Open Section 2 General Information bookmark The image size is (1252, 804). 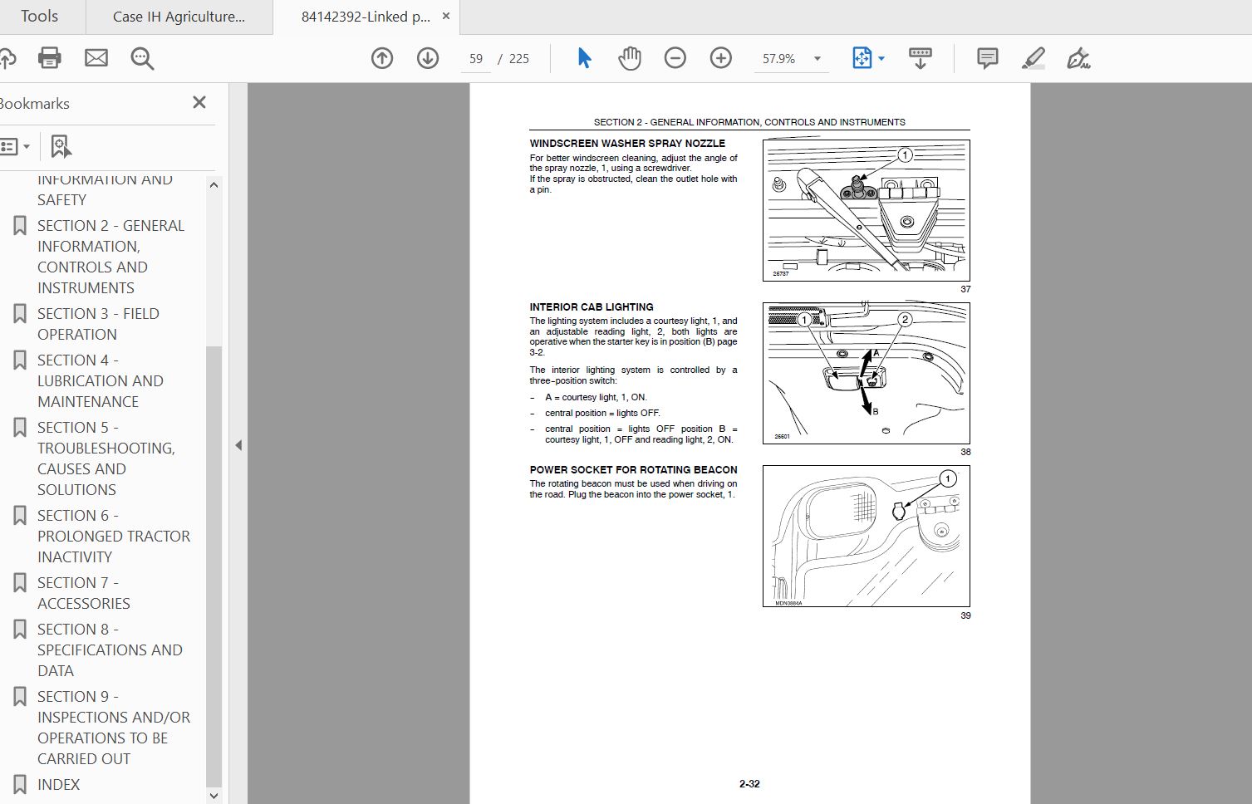(x=110, y=257)
